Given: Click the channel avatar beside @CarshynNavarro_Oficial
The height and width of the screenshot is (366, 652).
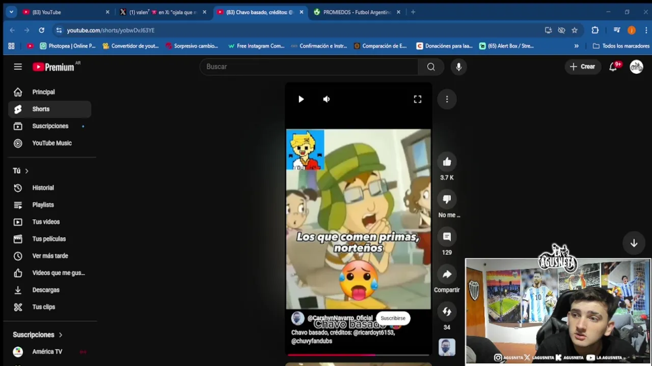Looking at the screenshot, I should 297,318.
